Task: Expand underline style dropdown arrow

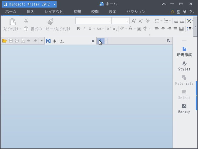Action: (94, 29)
